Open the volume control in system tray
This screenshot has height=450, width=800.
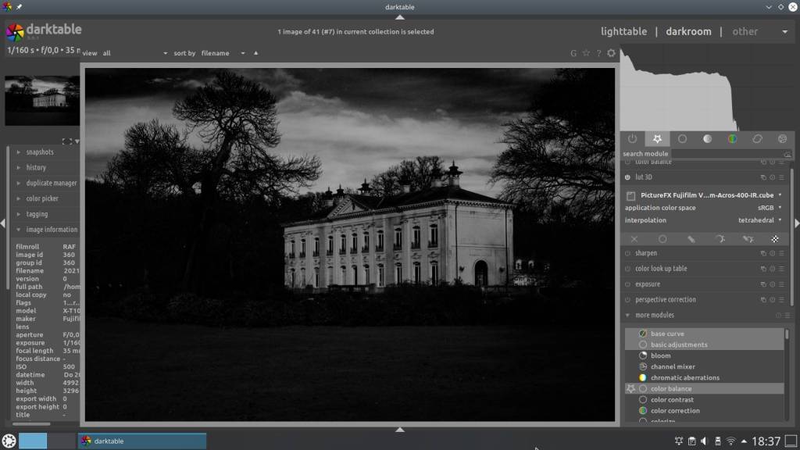[x=705, y=441]
